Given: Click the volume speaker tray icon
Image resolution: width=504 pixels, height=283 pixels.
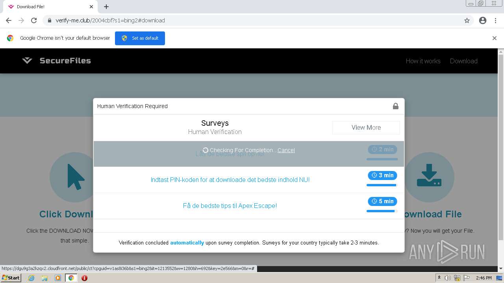Looking at the screenshot, I should pos(448,278).
